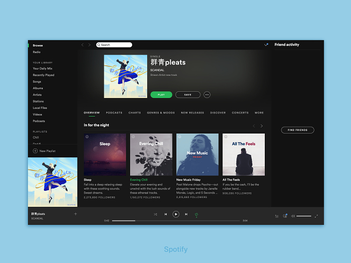Adjust the volume slider
Viewport: 351px width, 263px height.
[304, 216]
